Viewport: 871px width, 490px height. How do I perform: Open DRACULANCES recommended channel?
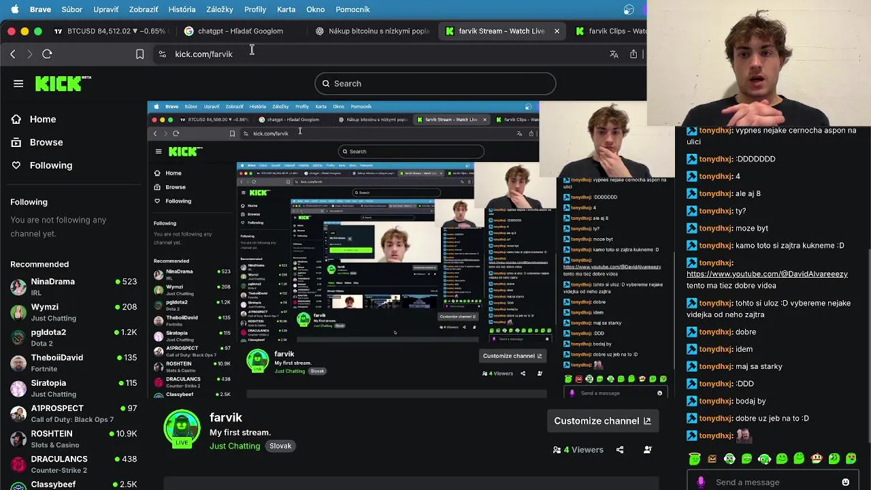click(73, 464)
